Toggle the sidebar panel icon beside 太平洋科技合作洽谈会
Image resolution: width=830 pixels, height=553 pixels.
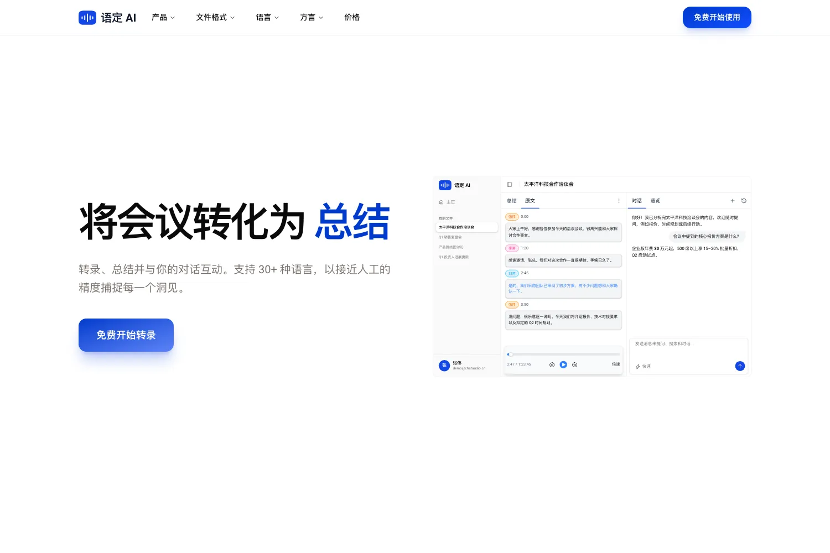[x=510, y=184]
